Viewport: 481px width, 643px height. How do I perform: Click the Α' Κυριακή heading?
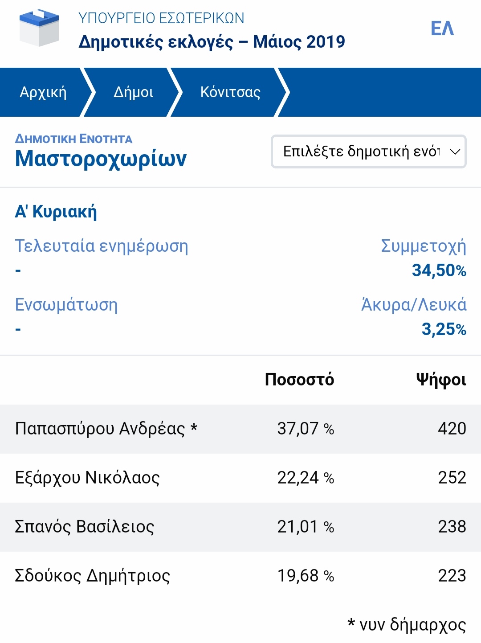[x=56, y=212]
